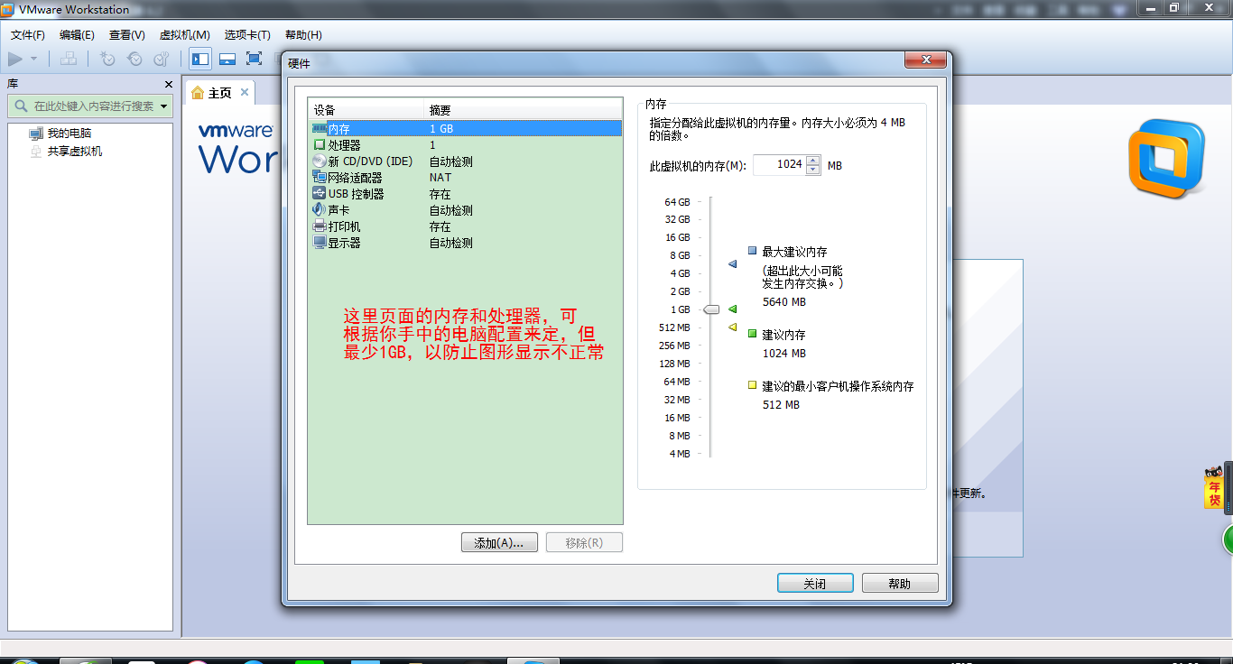Close the 硬件 dialog with the X
The image size is (1233, 664).
[x=925, y=60]
